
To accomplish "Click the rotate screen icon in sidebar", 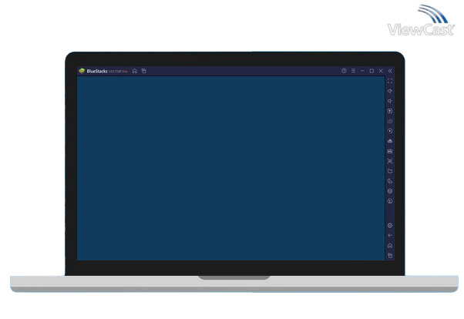I will click(390, 181).
